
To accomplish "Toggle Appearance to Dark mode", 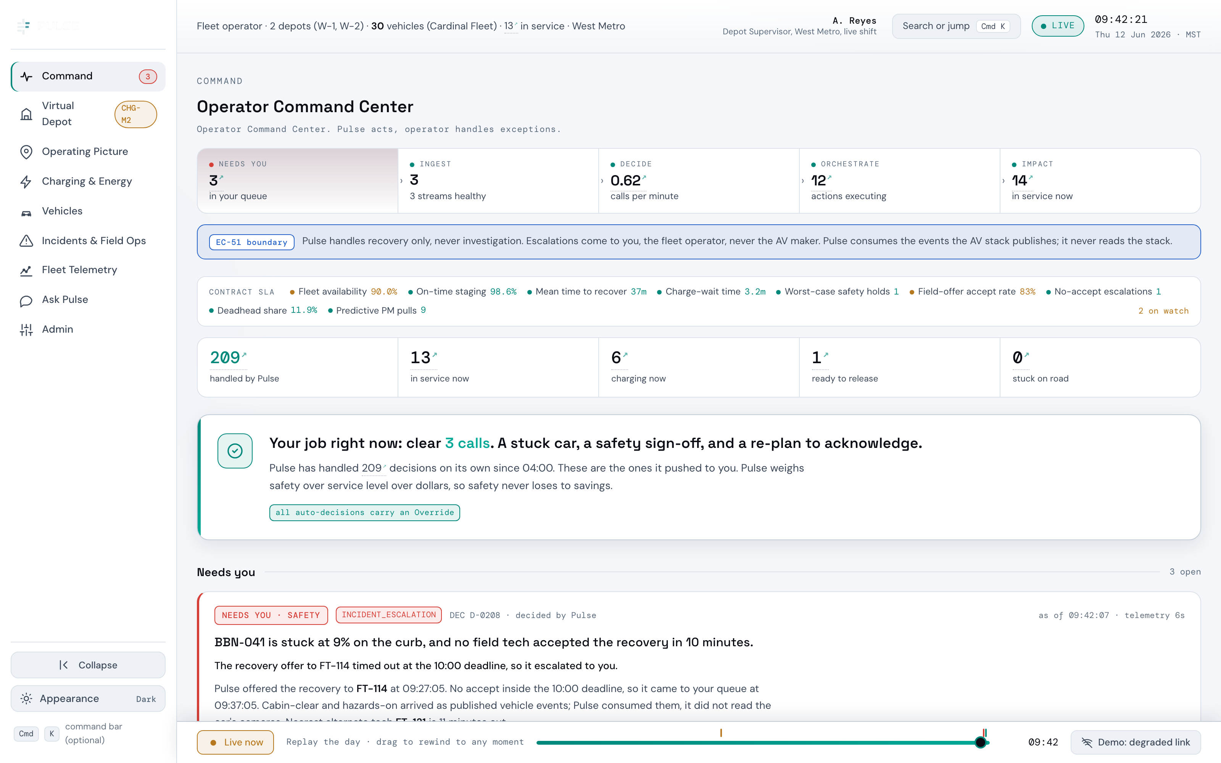I will (x=88, y=699).
